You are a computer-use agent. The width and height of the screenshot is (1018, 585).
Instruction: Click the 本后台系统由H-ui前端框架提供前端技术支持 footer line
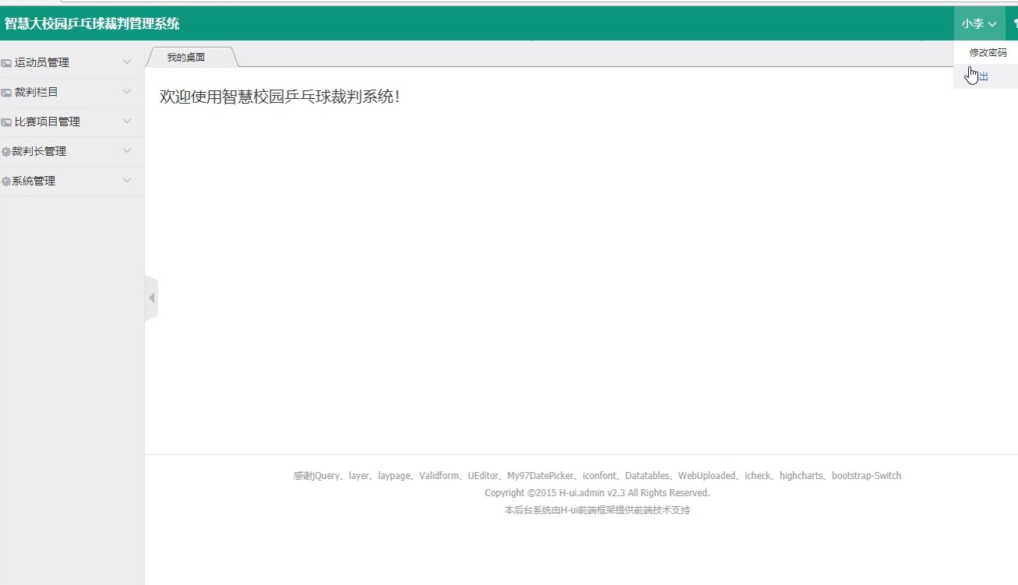tap(597, 510)
